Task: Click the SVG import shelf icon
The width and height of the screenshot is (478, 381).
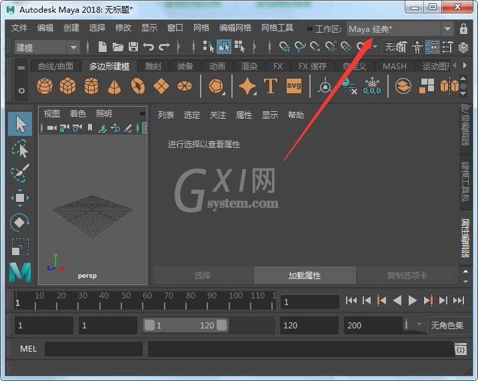Action: point(294,85)
